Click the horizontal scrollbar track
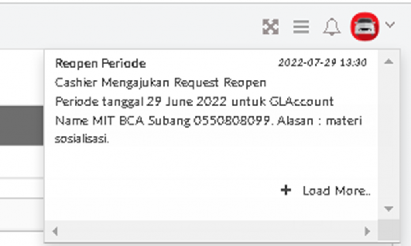 click(211, 231)
